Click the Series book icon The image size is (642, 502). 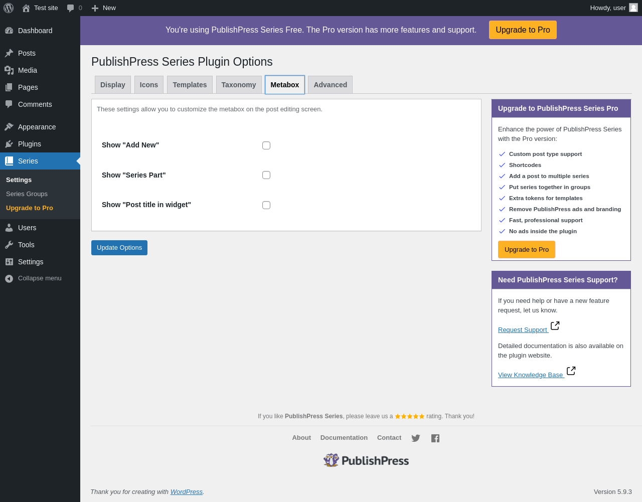9,161
